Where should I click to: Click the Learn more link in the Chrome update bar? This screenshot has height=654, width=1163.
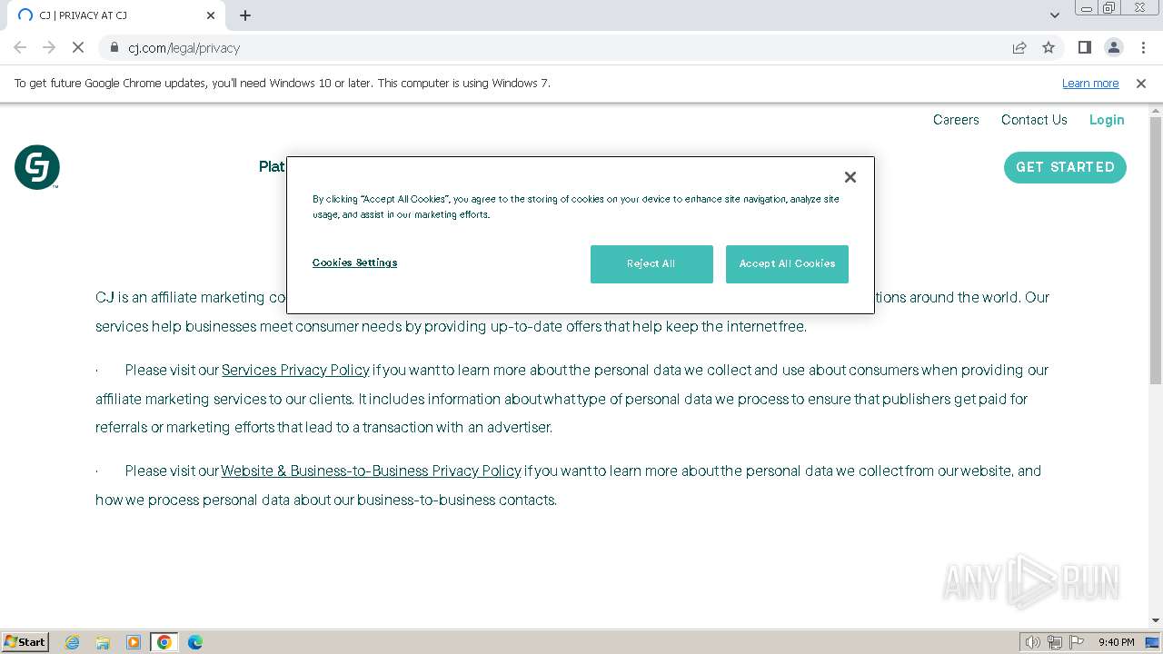(x=1090, y=84)
